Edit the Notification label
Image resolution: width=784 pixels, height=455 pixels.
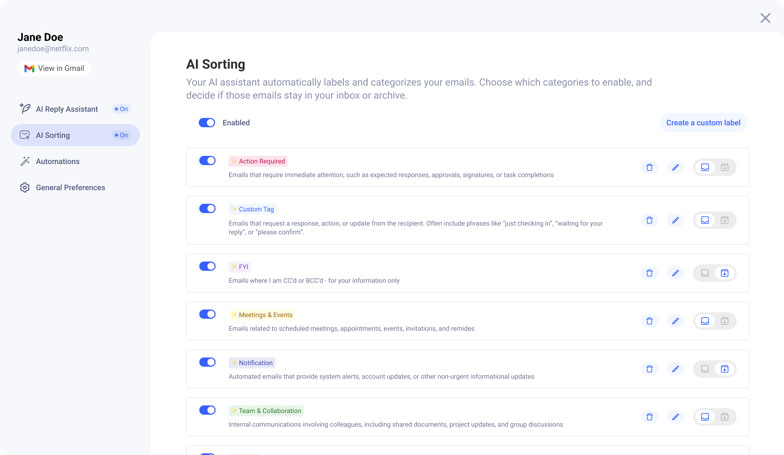675,369
